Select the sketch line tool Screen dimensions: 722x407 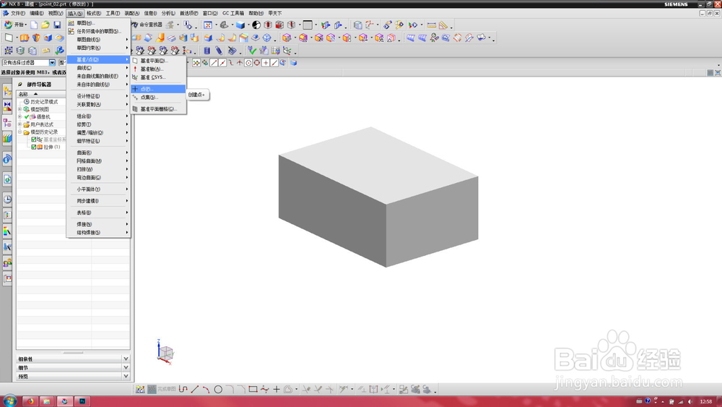(x=195, y=390)
